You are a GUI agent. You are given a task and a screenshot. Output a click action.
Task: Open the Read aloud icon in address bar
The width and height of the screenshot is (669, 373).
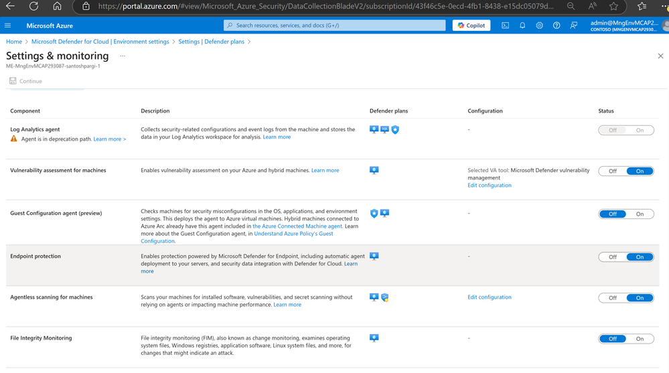coord(592,7)
